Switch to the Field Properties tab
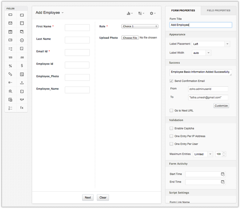Screen dimensions: 240x209 coord(219,10)
